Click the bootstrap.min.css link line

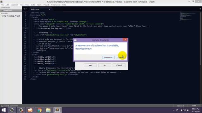[60, 35]
